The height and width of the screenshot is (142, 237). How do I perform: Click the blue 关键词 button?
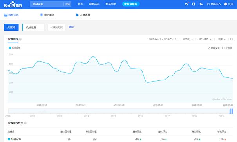[x=11, y=27]
